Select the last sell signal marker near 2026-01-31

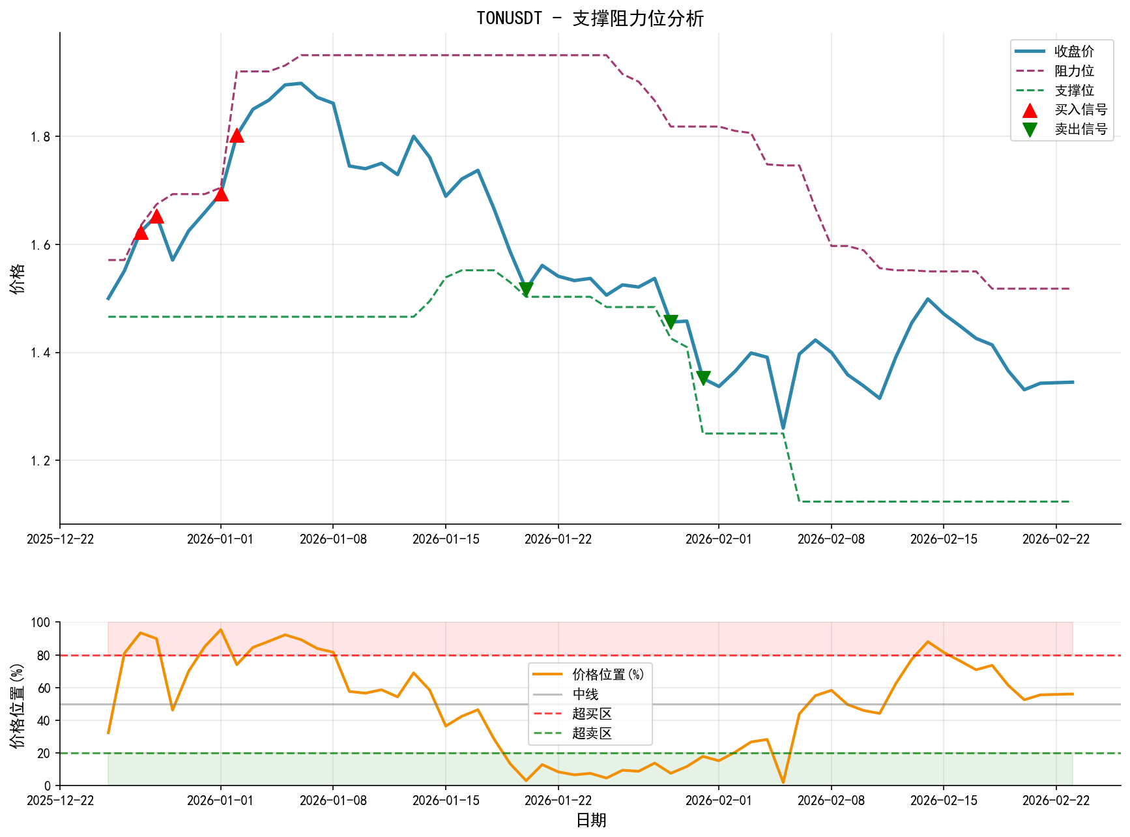pos(704,377)
